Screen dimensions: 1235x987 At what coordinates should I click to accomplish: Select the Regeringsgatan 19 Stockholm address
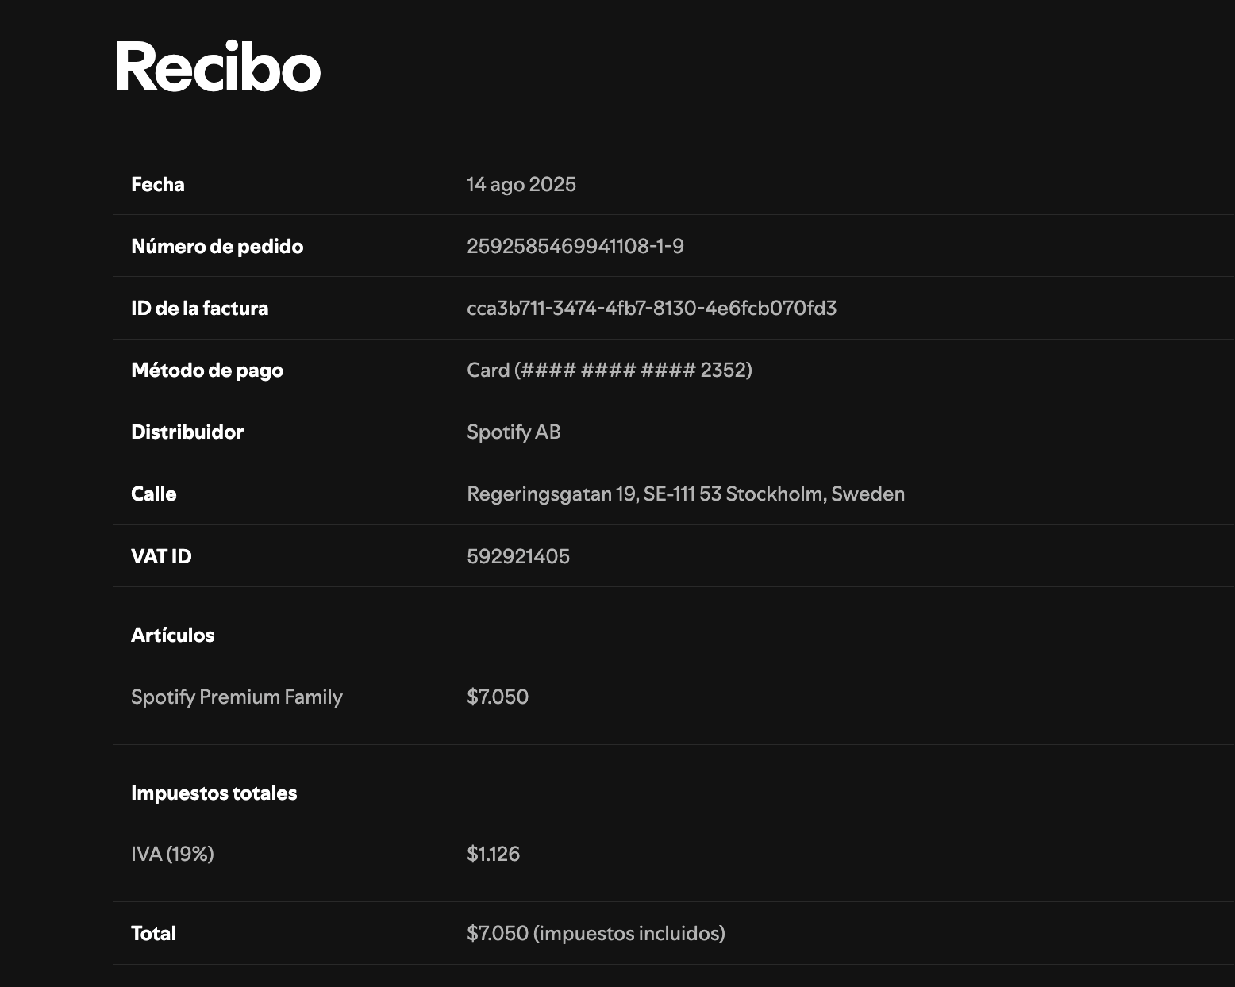685,494
